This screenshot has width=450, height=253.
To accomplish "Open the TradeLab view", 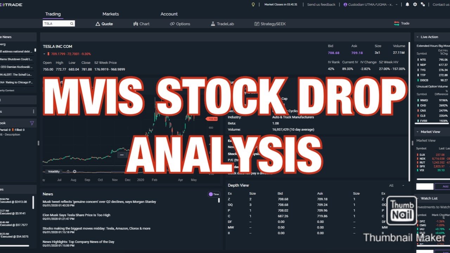I will pyautogui.click(x=222, y=24).
